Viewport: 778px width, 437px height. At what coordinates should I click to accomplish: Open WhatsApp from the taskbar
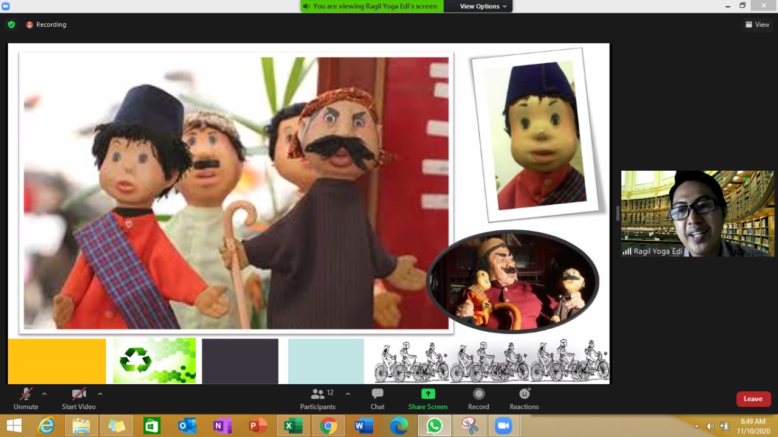(x=434, y=426)
